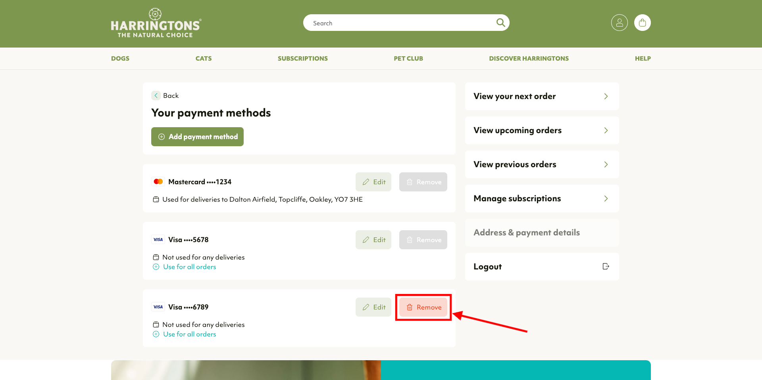Expand View your next order
This screenshot has height=380, width=762.
(542, 96)
